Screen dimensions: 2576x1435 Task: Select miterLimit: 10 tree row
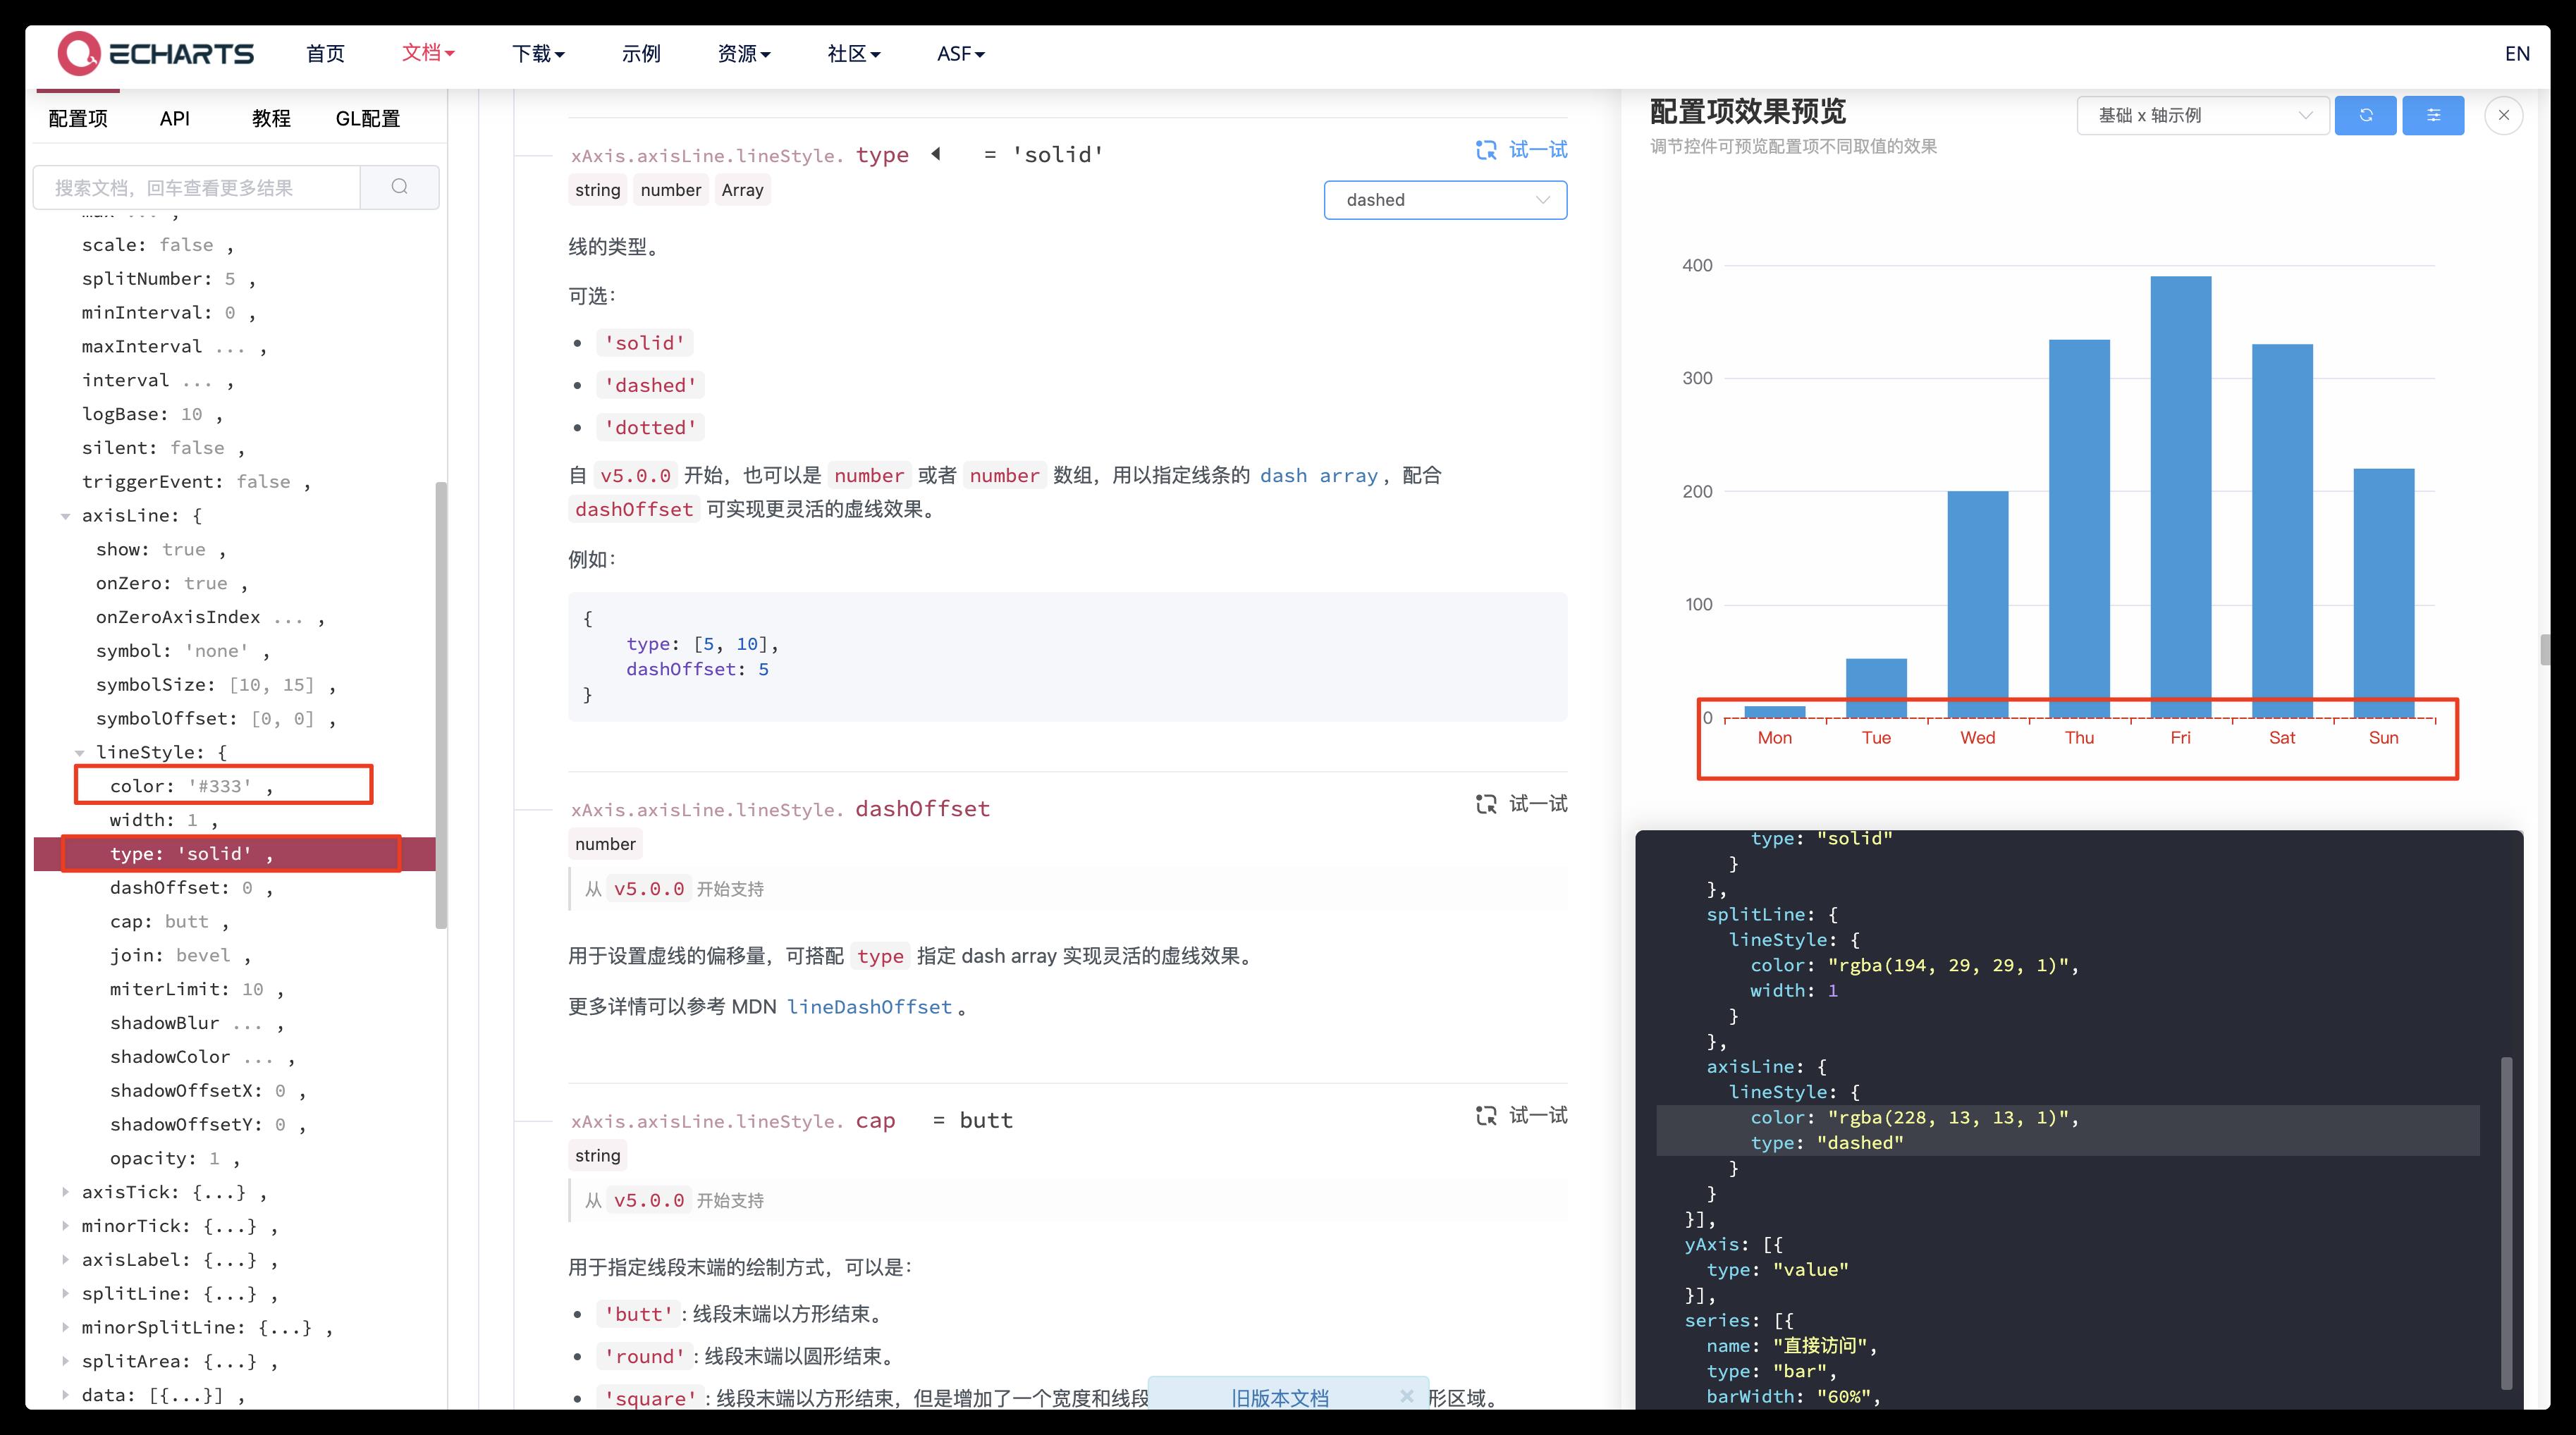[x=197, y=989]
